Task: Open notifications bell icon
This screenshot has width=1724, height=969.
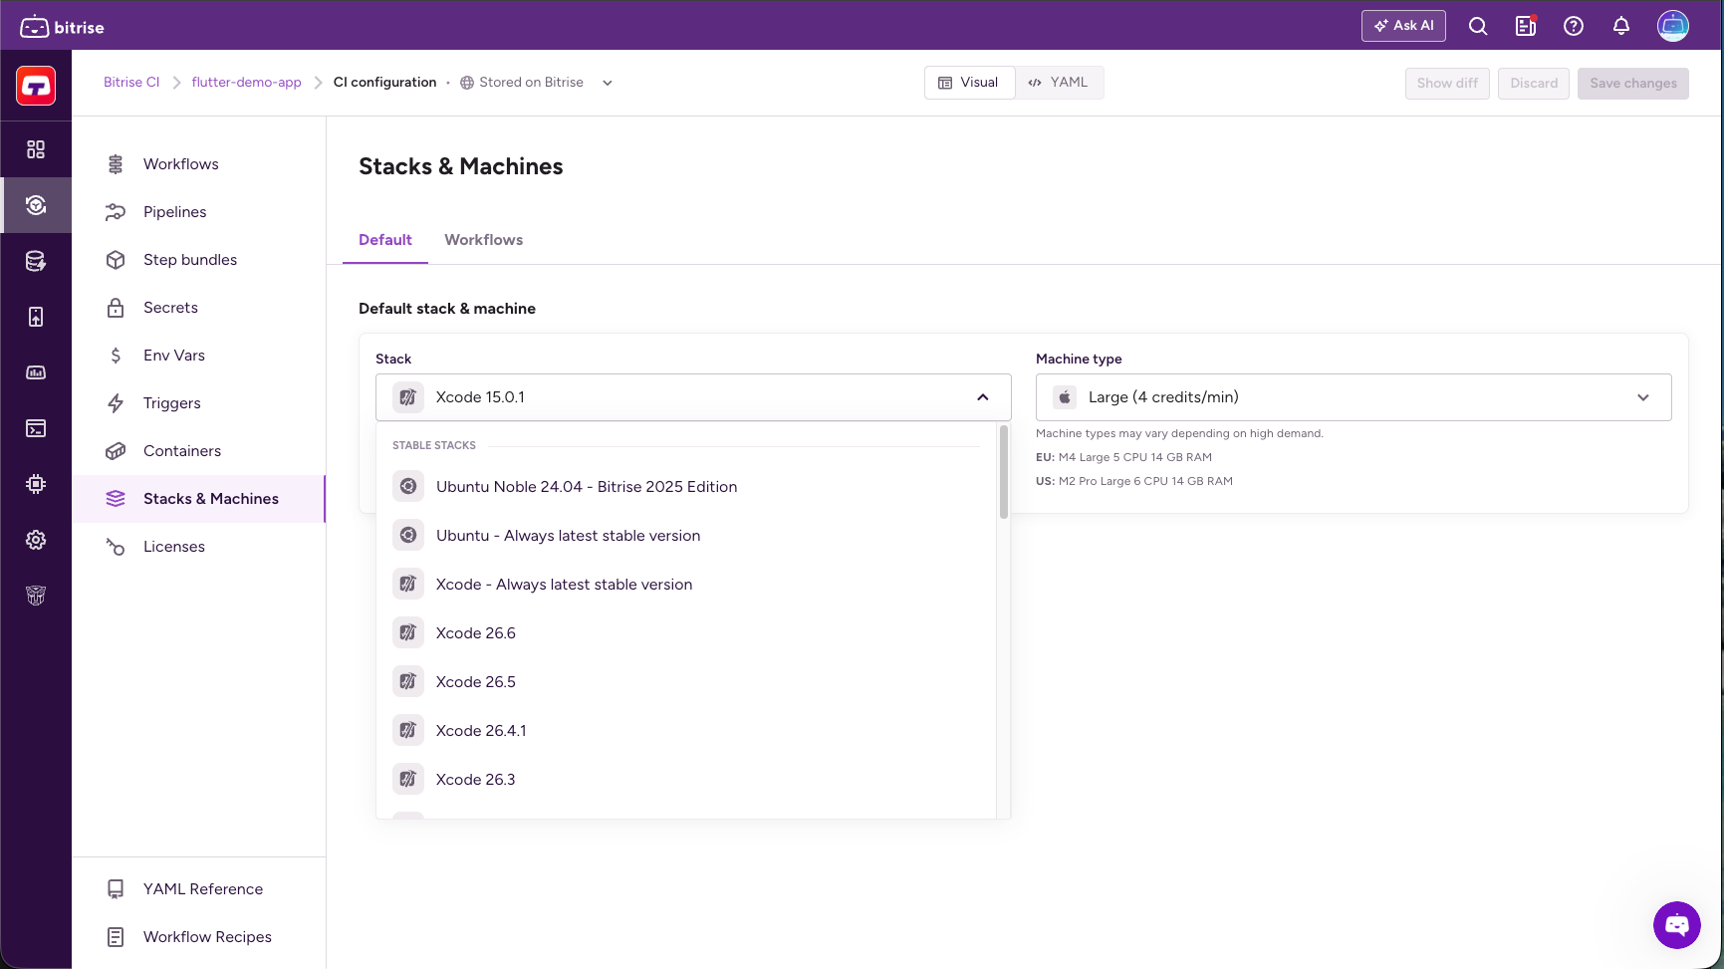Action: tap(1621, 27)
